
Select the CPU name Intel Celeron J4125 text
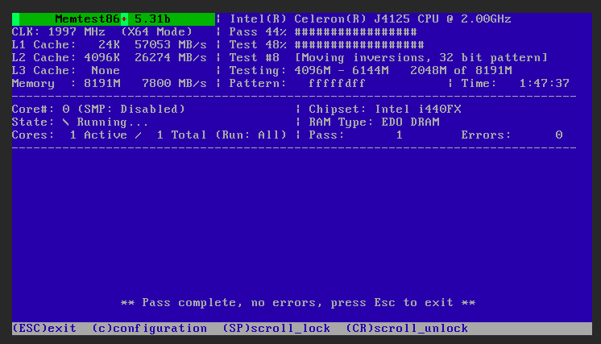click(x=371, y=19)
